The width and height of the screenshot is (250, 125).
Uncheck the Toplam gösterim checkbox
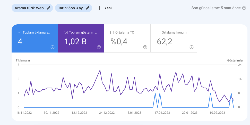66,33
